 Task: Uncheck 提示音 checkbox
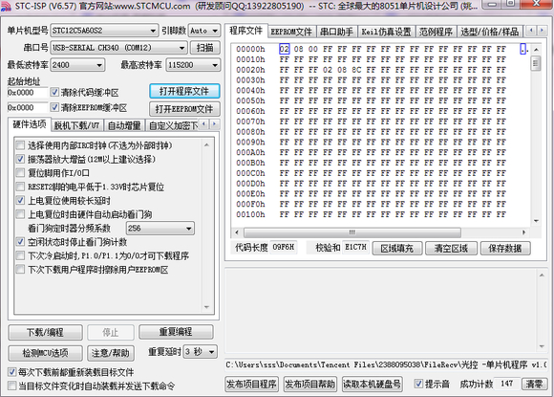pyautogui.click(x=418, y=384)
